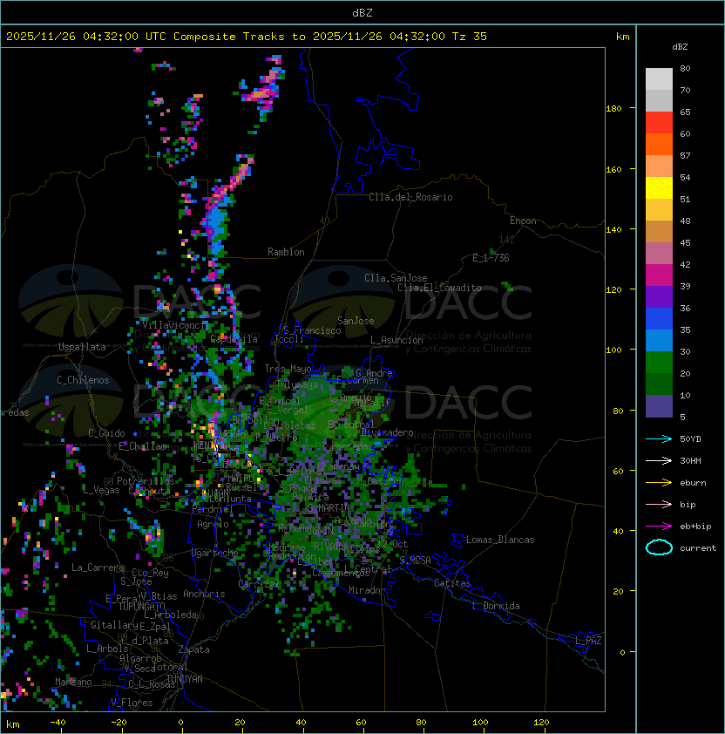Click the 'La_Carrera' map label

click(x=98, y=567)
